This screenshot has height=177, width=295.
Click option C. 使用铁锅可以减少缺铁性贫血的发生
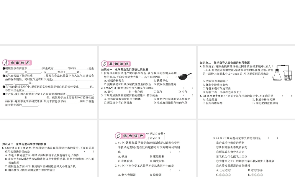click(127, 84)
